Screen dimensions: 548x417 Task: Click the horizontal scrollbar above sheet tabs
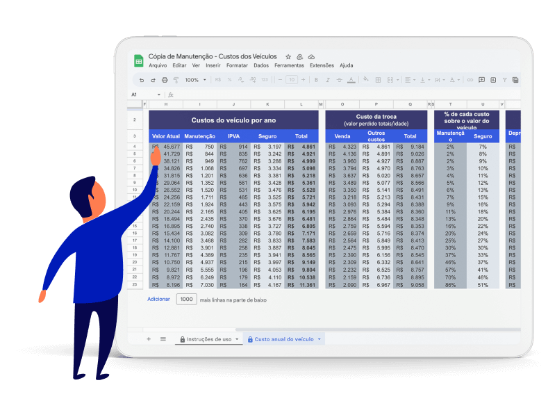(x=378, y=329)
